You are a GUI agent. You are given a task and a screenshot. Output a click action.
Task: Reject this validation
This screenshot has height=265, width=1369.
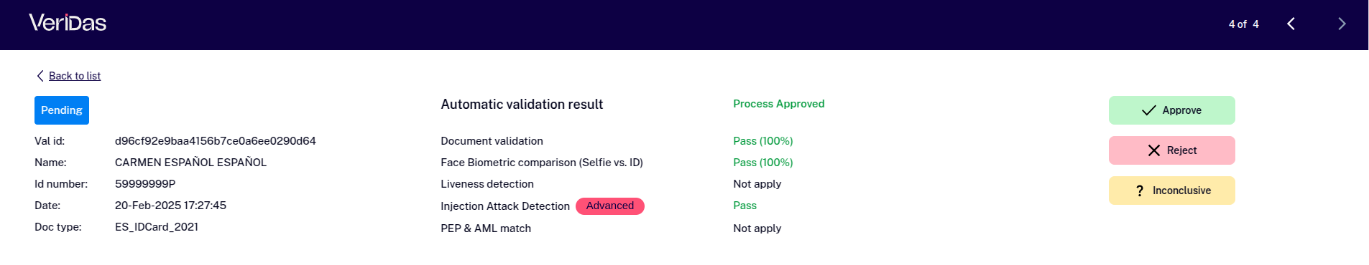(x=1171, y=150)
